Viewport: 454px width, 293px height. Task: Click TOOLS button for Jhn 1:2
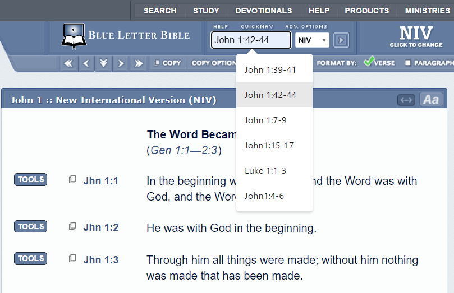tap(31, 226)
